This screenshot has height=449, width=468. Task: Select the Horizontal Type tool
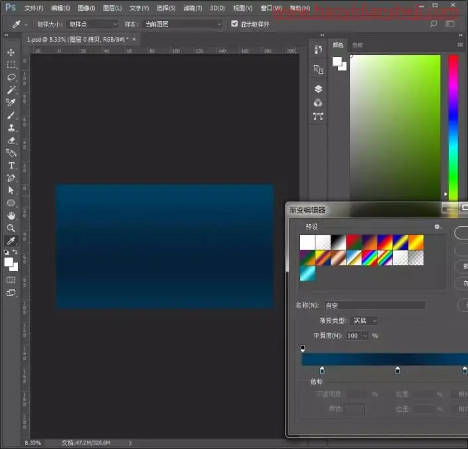11,165
